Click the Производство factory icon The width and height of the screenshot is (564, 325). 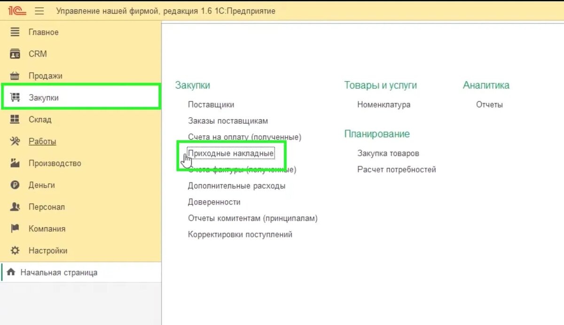click(x=16, y=163)
